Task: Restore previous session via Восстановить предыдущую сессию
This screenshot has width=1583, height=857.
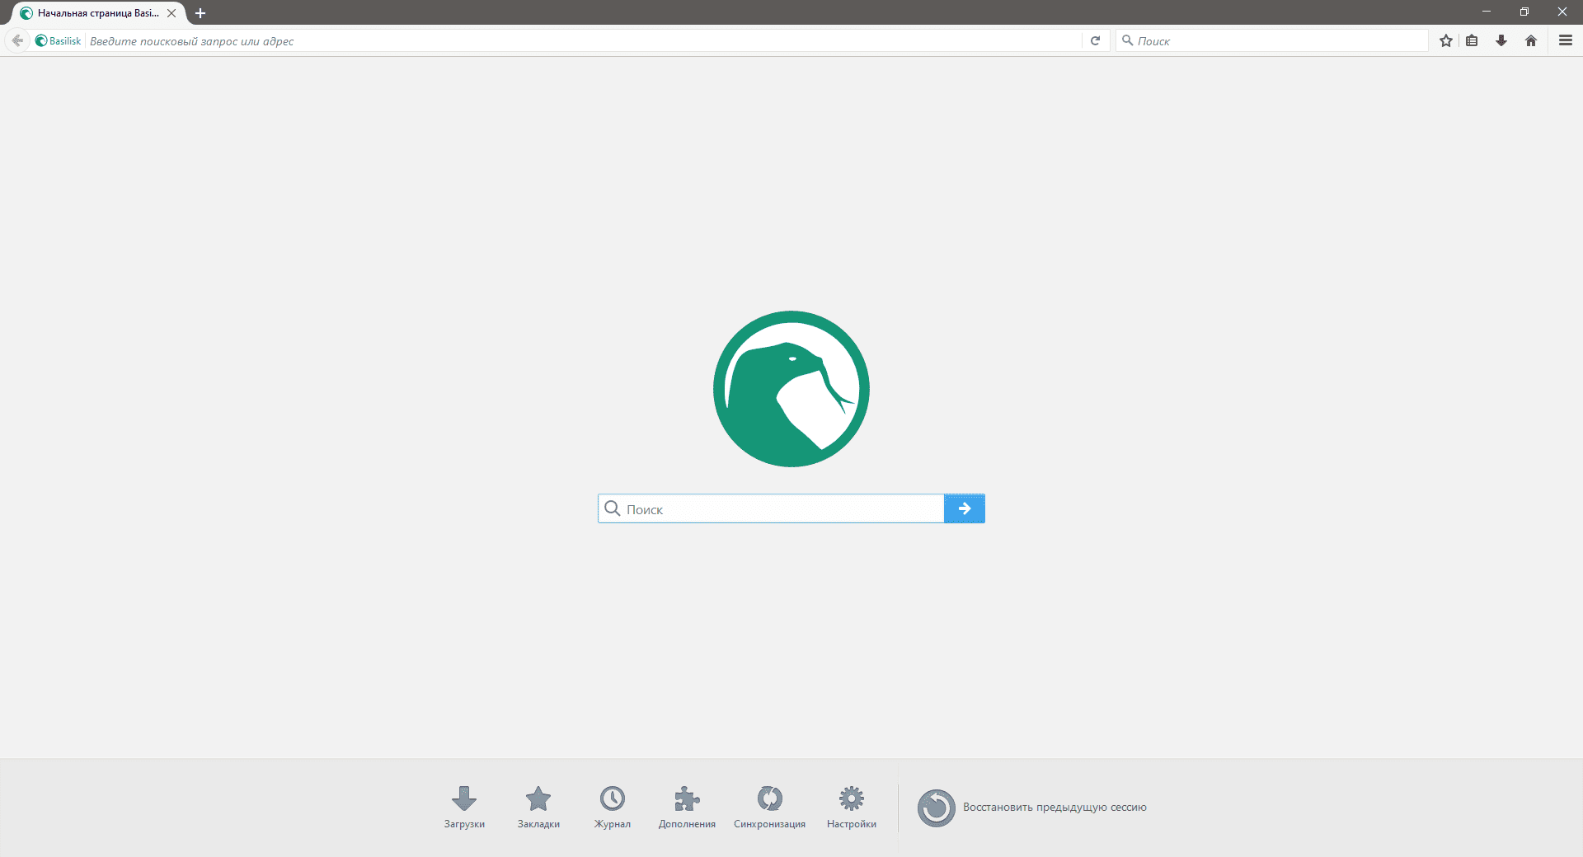Action: coord(1032,808)
